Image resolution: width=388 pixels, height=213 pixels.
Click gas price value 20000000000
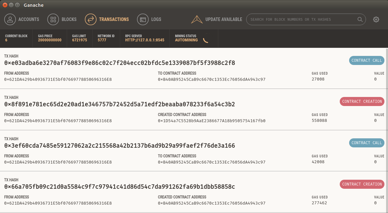click(50, 40)
